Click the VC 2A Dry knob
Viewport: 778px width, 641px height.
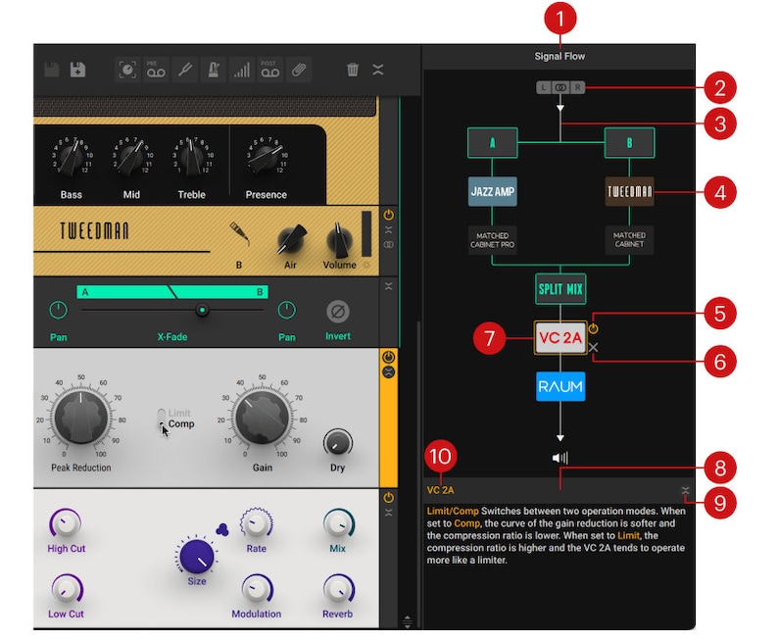pos(337,442)
